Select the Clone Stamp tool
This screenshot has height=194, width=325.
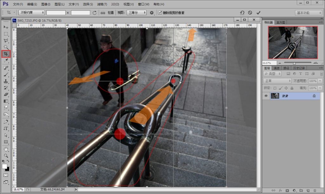pyautogui.click(x=6, y=81)
